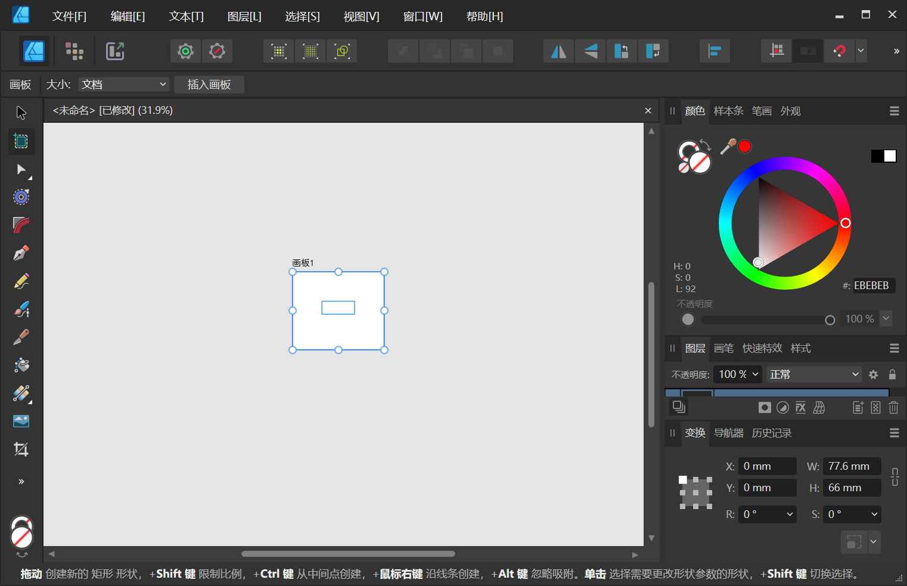Toggle snapping magnet icon

tap(839, 51)
